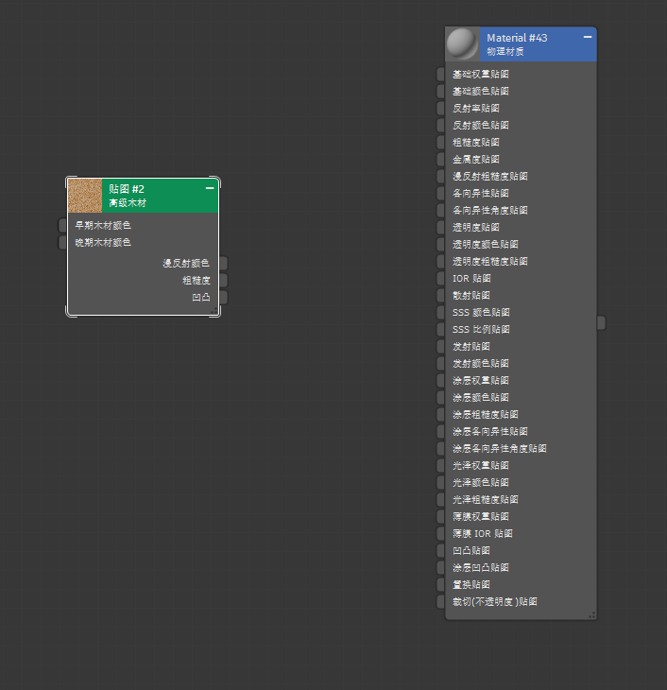Screen dimensions: 667x690
Task: Click the 基础权重贴图 input socket
Action: (440, 74)
